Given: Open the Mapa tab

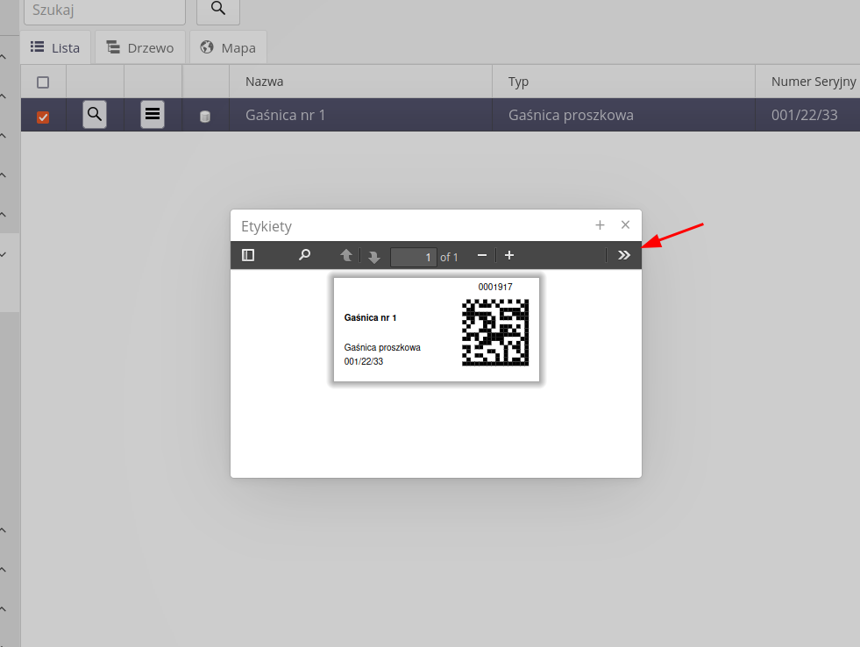Looking at the screenshot, I should (228, 47).
